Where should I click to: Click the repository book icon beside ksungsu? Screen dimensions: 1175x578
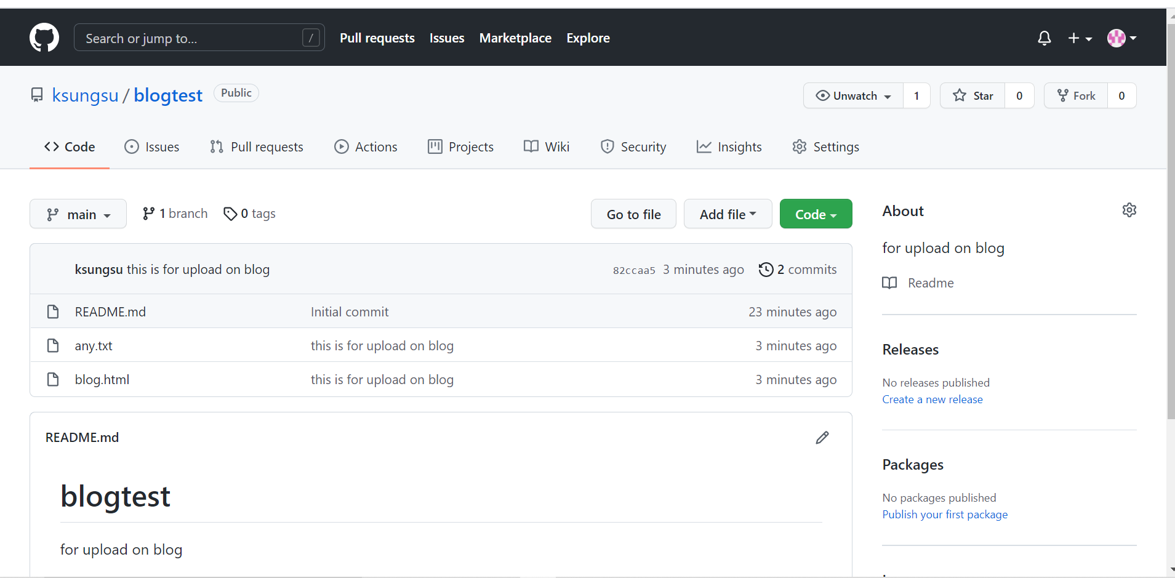pyautogui.click(x=37, y=95)
